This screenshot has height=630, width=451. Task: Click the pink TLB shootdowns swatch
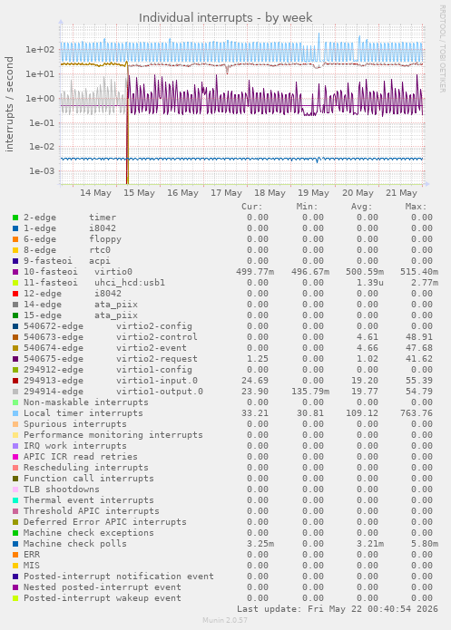[15, 489]
